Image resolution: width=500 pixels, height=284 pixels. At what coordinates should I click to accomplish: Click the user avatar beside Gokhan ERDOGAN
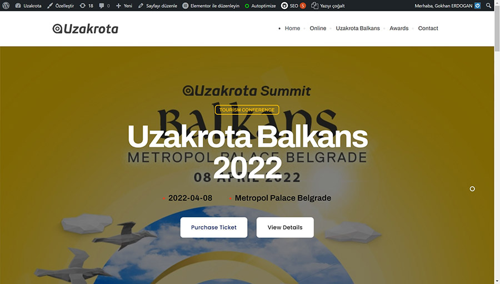(x=477, y=6)
